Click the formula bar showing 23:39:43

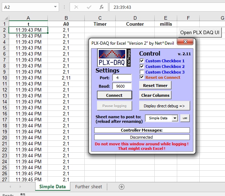click(x=167, y=7)
